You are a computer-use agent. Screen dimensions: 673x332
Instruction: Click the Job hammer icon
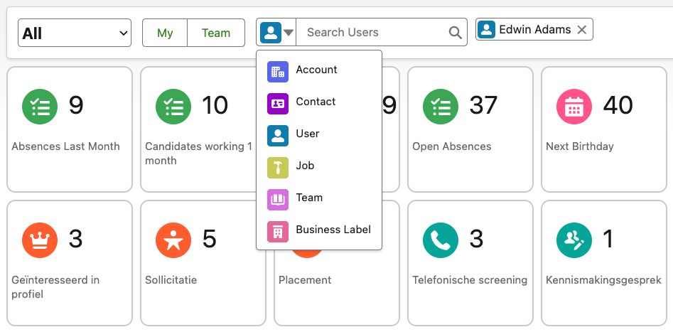click(277, 166)
